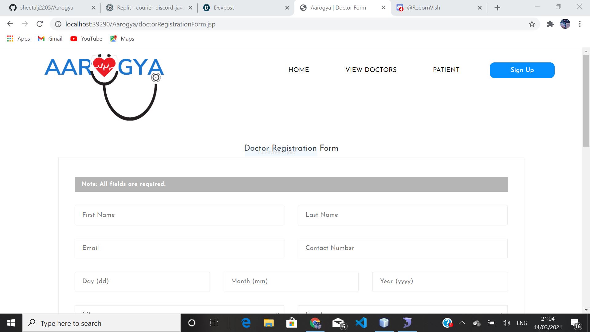Screen dimensions: 590x332
Task: Switch to sheetalj2205/Aarogya GitHub tab
Action: tap(47, 8)
